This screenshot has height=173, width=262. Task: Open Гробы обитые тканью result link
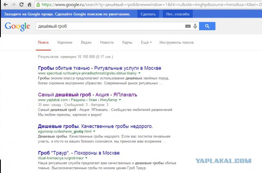click(99, 68)
